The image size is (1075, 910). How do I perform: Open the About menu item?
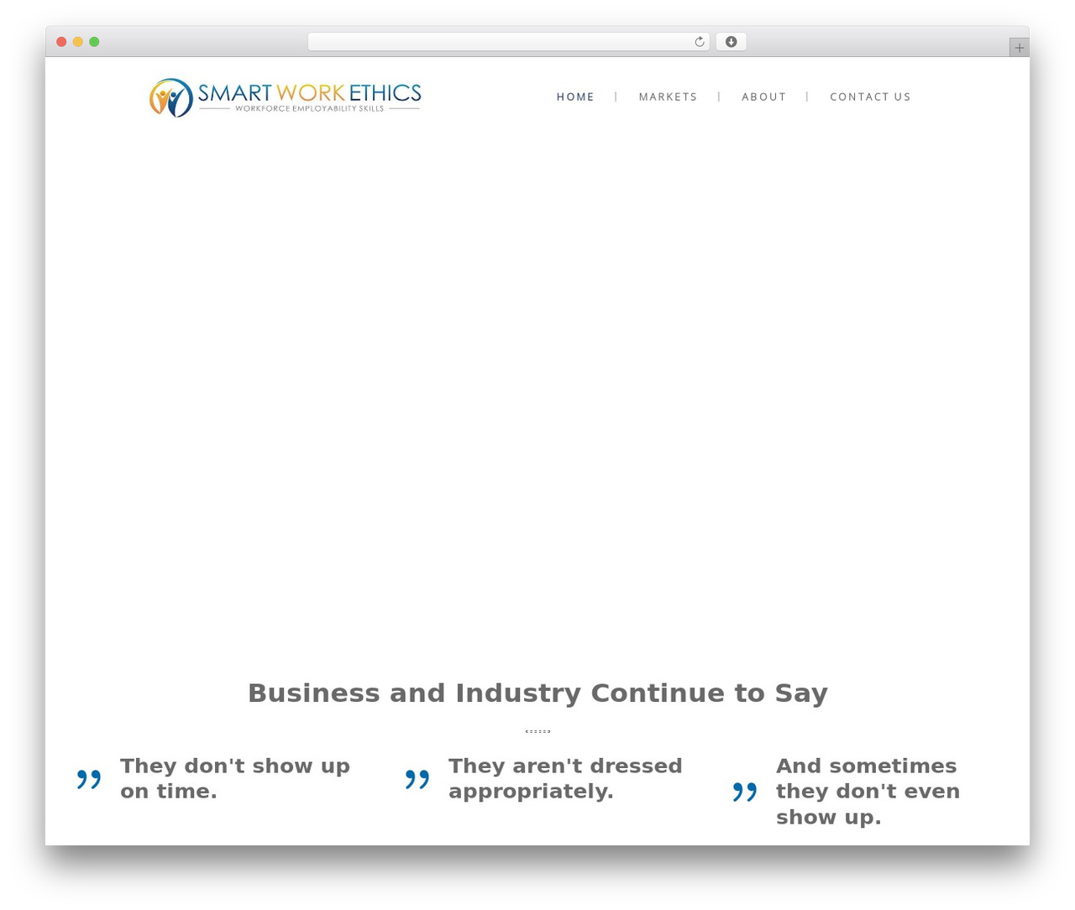[763, 97]
